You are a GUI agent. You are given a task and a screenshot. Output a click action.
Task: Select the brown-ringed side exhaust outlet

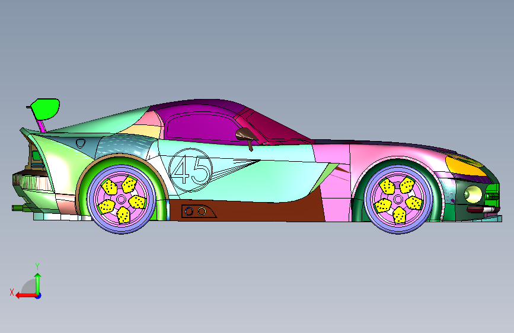(x=202, y=212)
